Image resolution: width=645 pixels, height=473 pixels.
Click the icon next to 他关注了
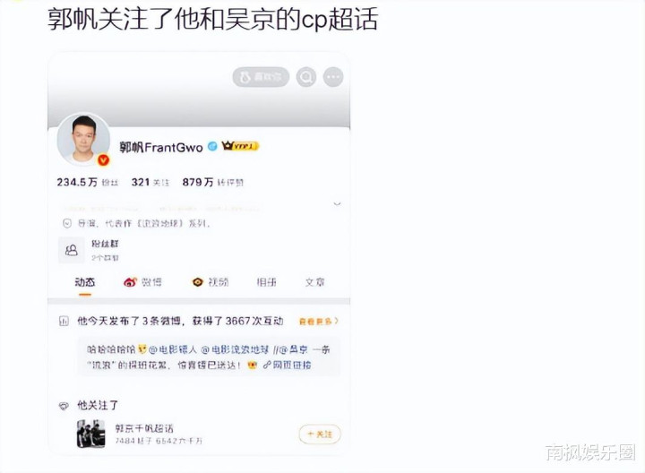pos(64,406)
